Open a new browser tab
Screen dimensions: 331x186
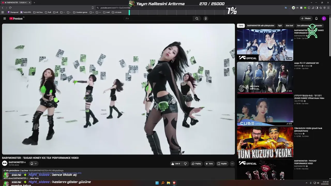pyautogui.click(x=34, y=3)
